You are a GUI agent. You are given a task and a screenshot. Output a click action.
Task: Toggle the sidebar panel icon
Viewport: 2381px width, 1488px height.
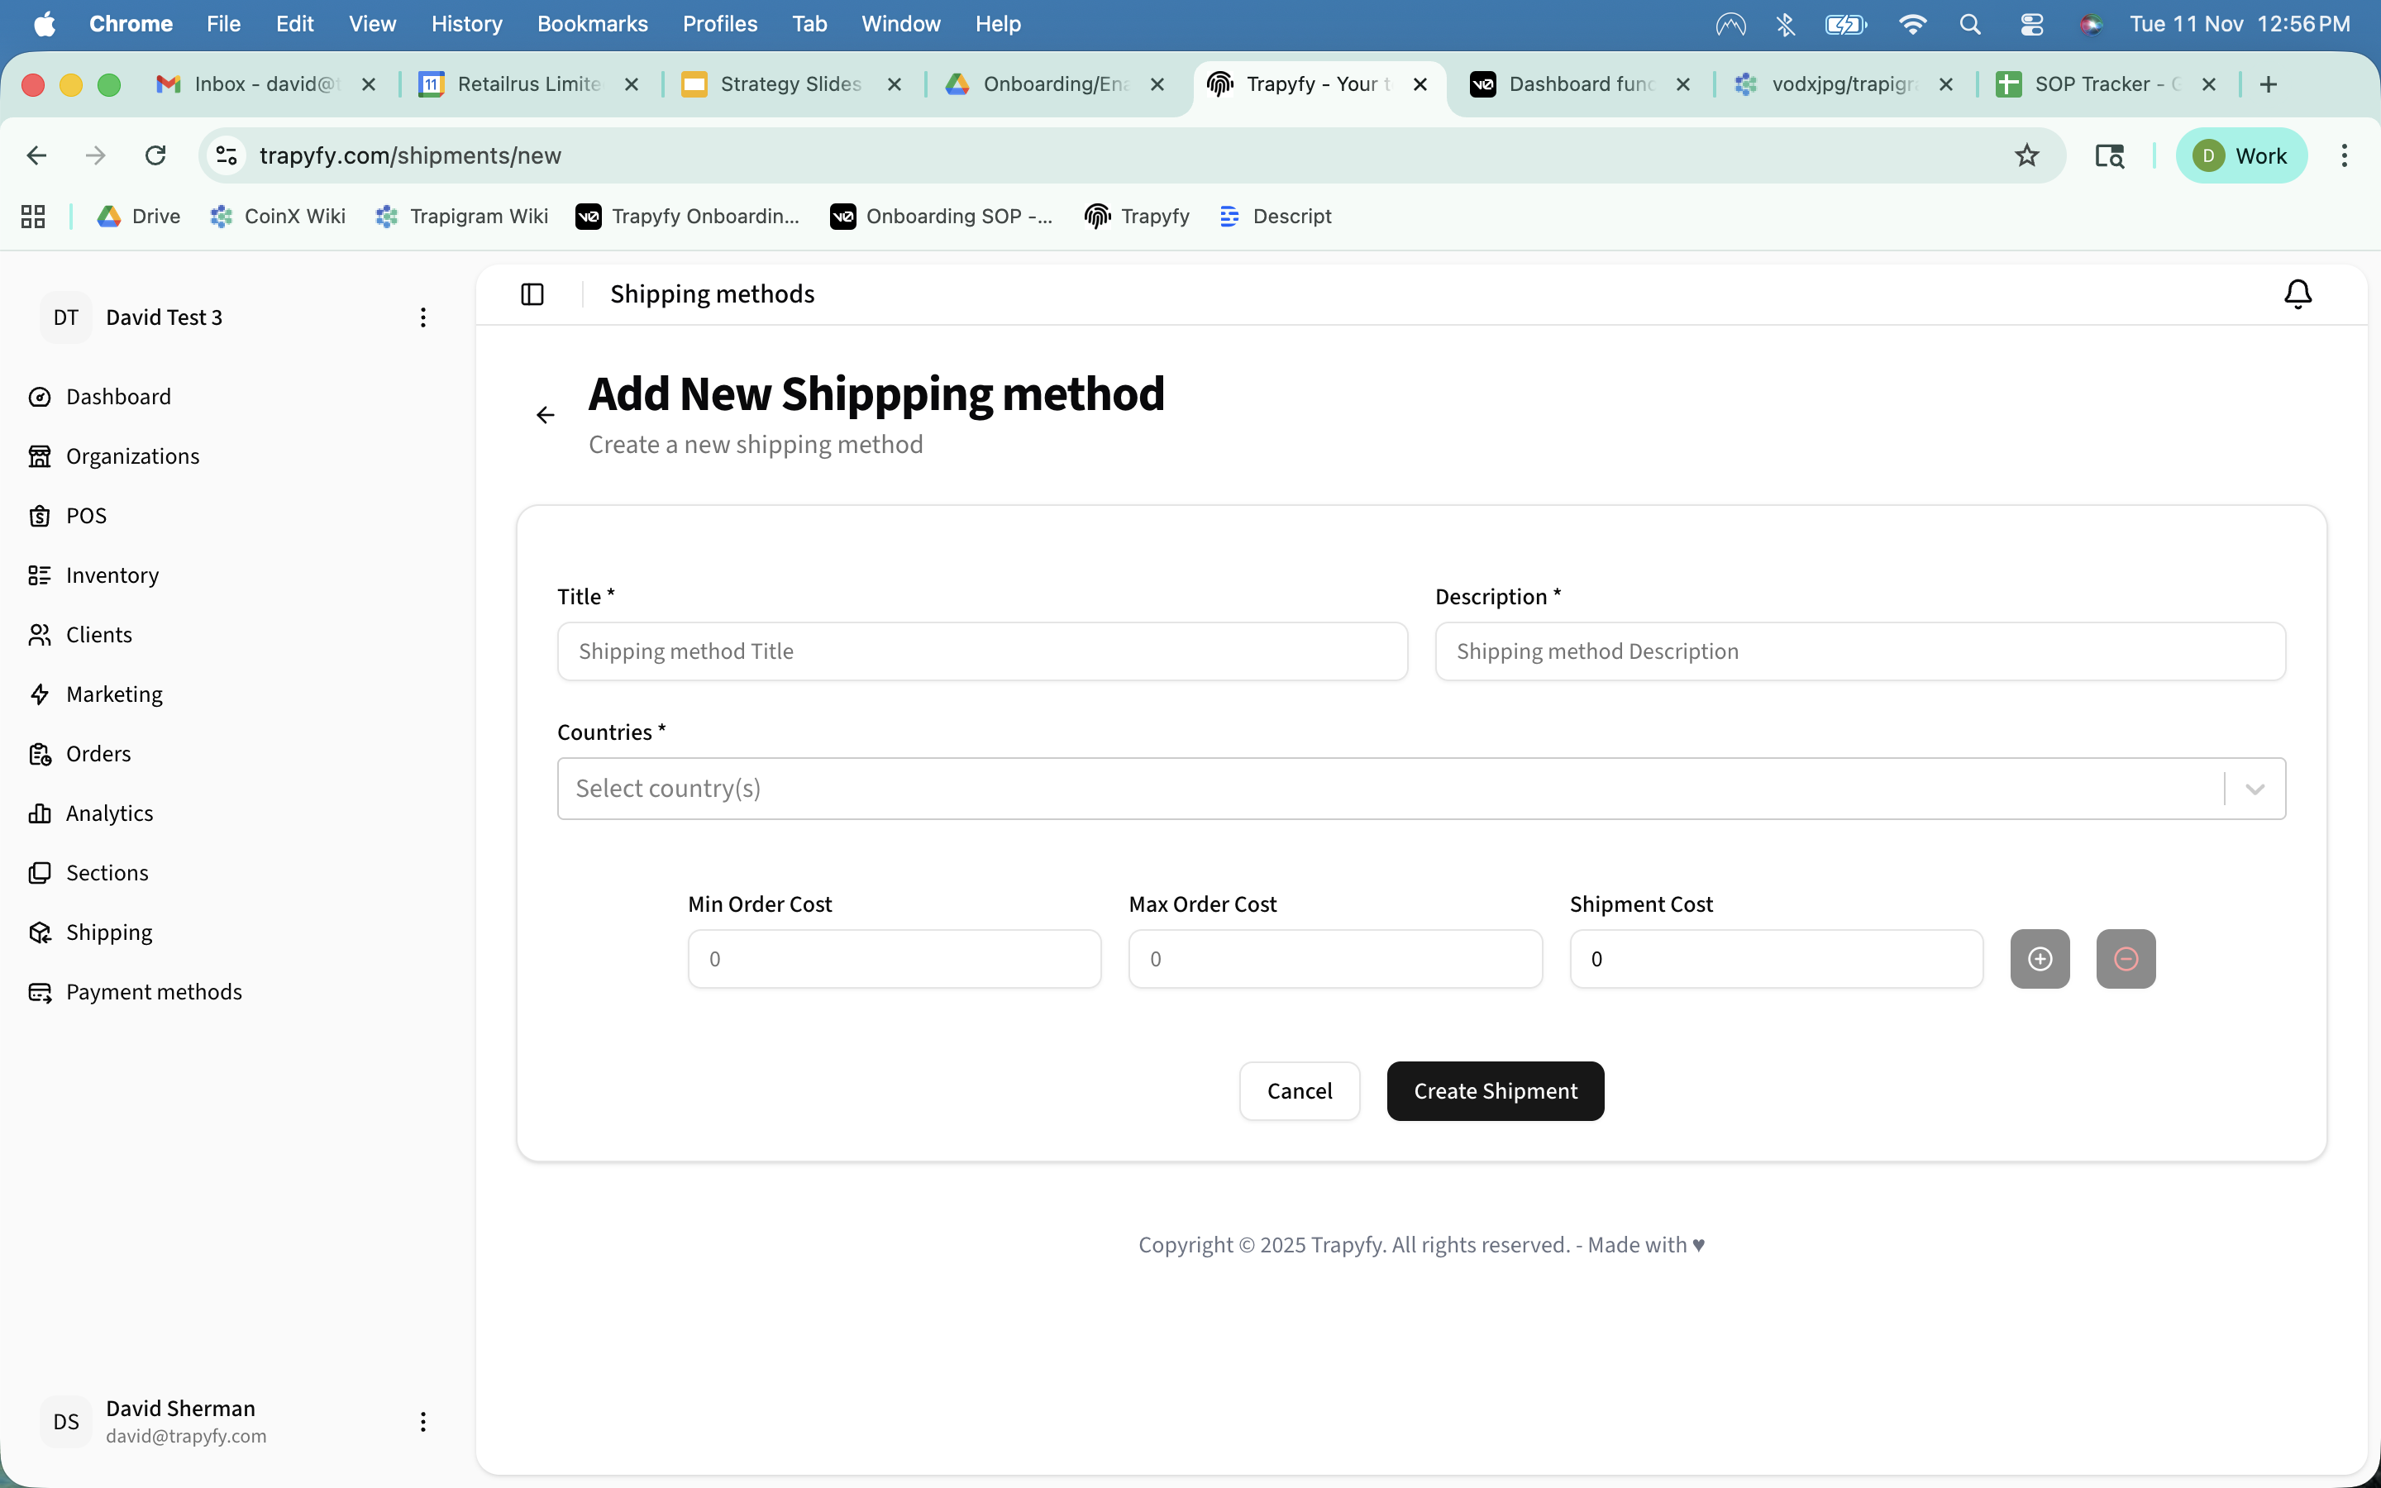[x=532, y=294]
